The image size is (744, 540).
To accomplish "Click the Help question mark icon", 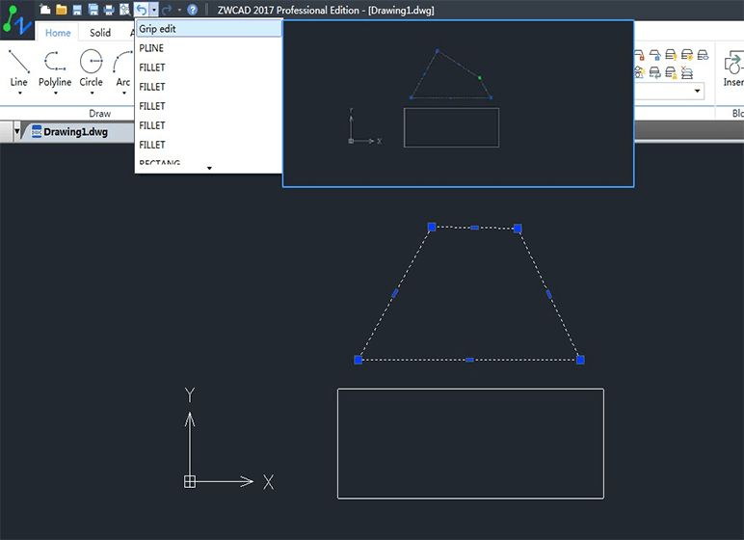I will point(192,10).
